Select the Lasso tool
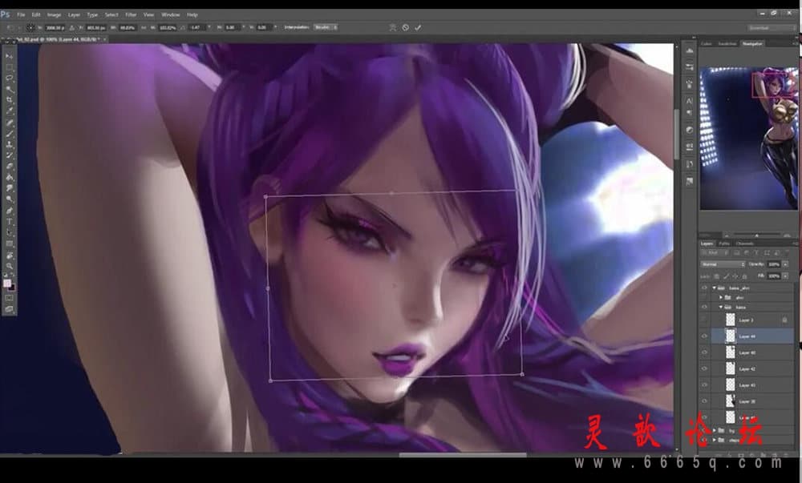This screenshot has height=483, width=802. (x=9, y=78)
